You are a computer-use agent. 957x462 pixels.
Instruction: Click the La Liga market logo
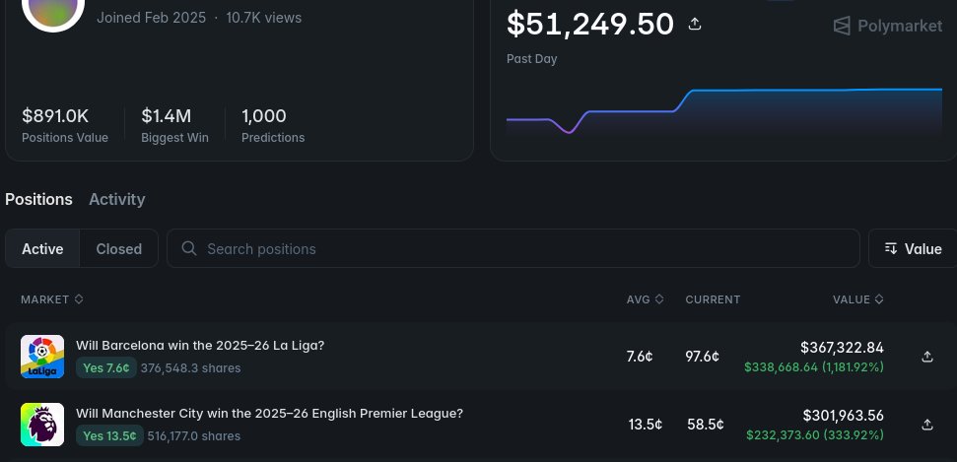(42, 357)
